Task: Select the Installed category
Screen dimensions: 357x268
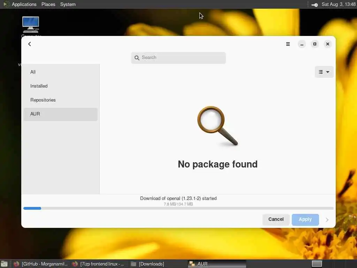Action: (60, 86)
